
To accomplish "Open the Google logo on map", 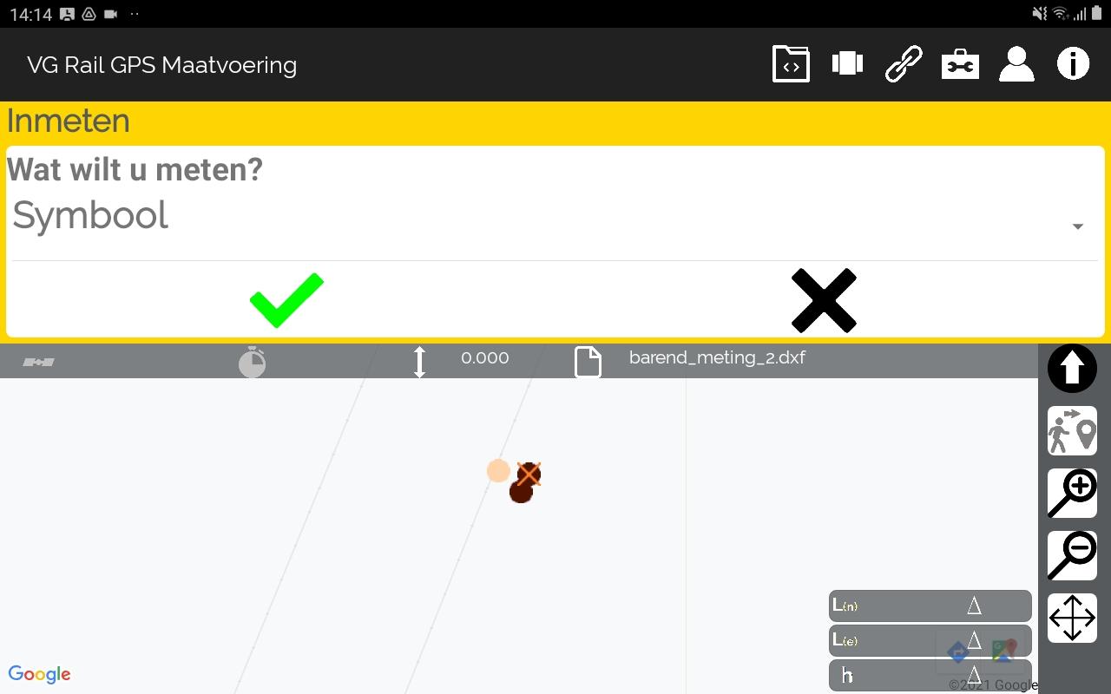I will tap(39, 674).
